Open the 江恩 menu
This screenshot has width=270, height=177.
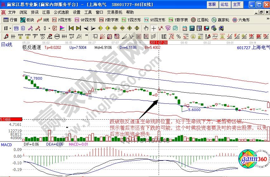[46, 12]
